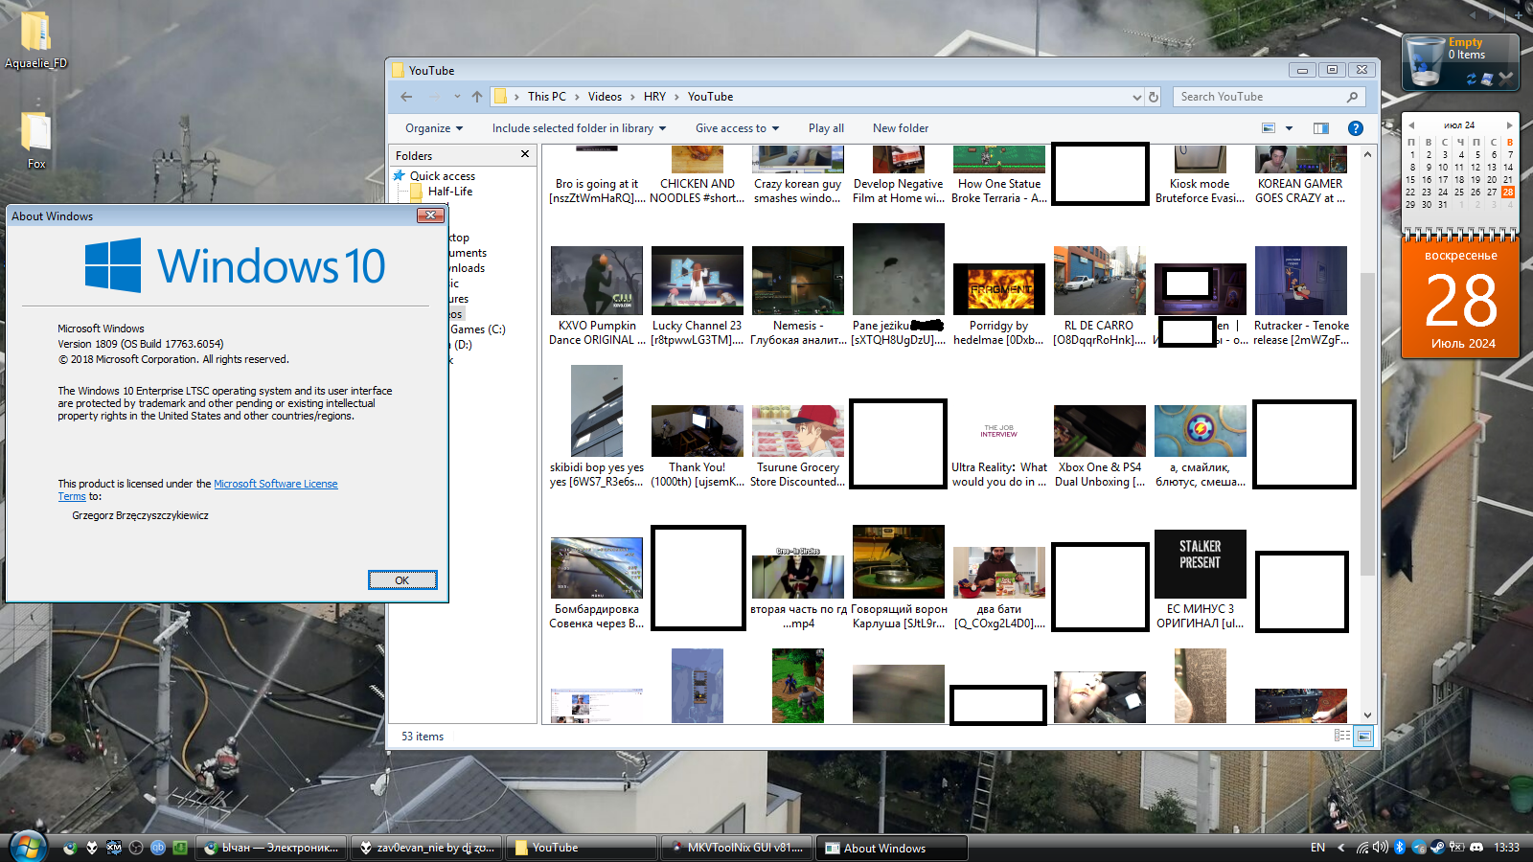Screen dimensions: 1533x862
Task: Click the clock showing 13:33
Action: 1506,848
